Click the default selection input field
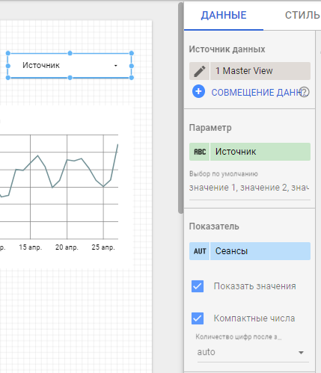The width and height of the screenshot is (321, 373). pos(249,188)
